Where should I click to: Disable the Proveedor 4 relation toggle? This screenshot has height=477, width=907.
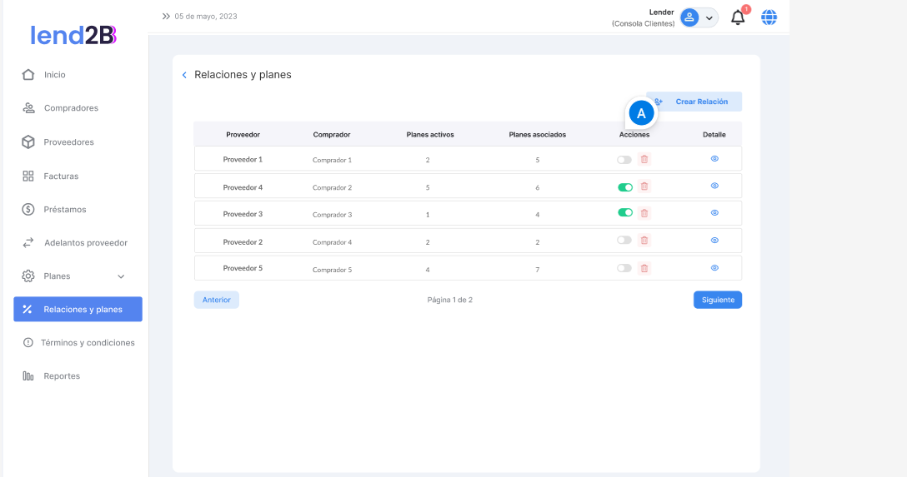(x=624, y=187)
